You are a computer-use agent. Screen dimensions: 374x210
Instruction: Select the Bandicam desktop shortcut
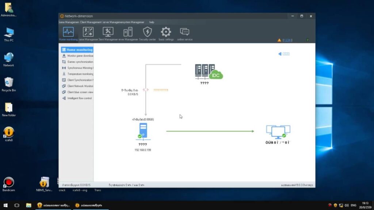(9, 184)
